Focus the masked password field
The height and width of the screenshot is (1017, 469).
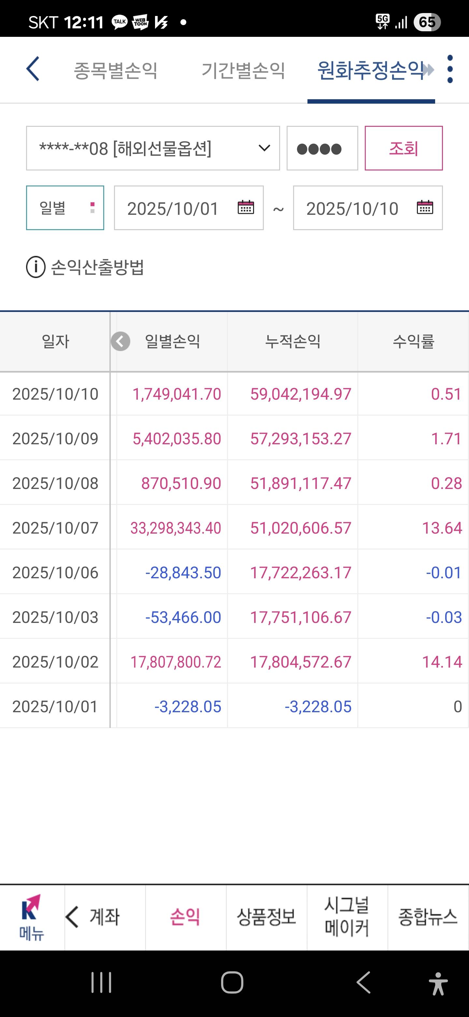point(322,148)
